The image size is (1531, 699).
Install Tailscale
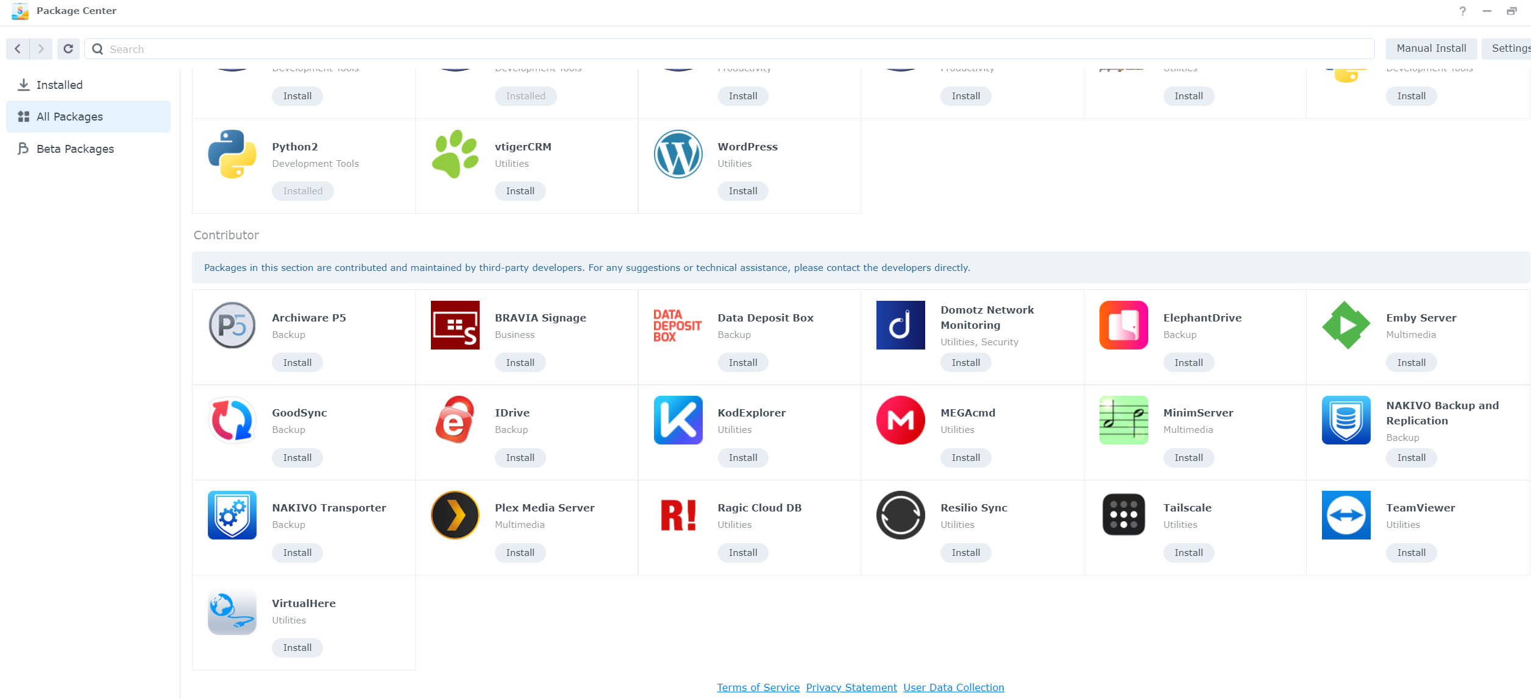pyautogui.click(x=1188, y=553)
